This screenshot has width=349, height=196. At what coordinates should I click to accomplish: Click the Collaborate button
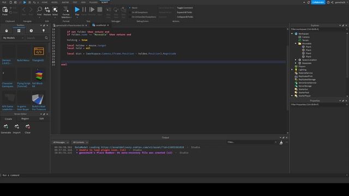click(318, 2)
